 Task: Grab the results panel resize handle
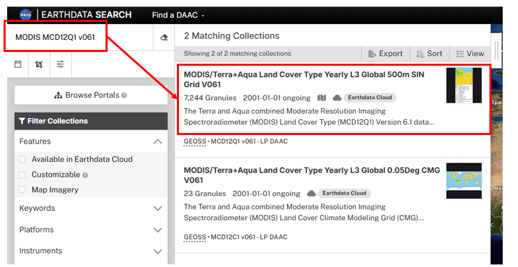pyautogui.click(x=496, y=50)
